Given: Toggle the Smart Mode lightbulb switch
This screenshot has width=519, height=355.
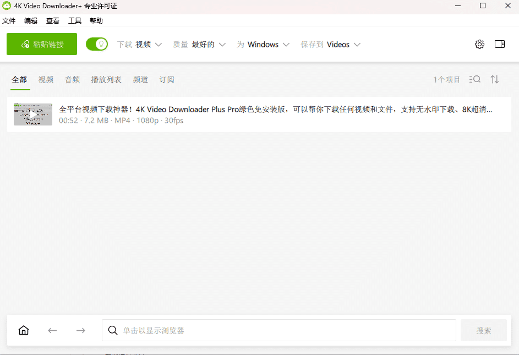Looking at the screenshot, I should 97,44.
